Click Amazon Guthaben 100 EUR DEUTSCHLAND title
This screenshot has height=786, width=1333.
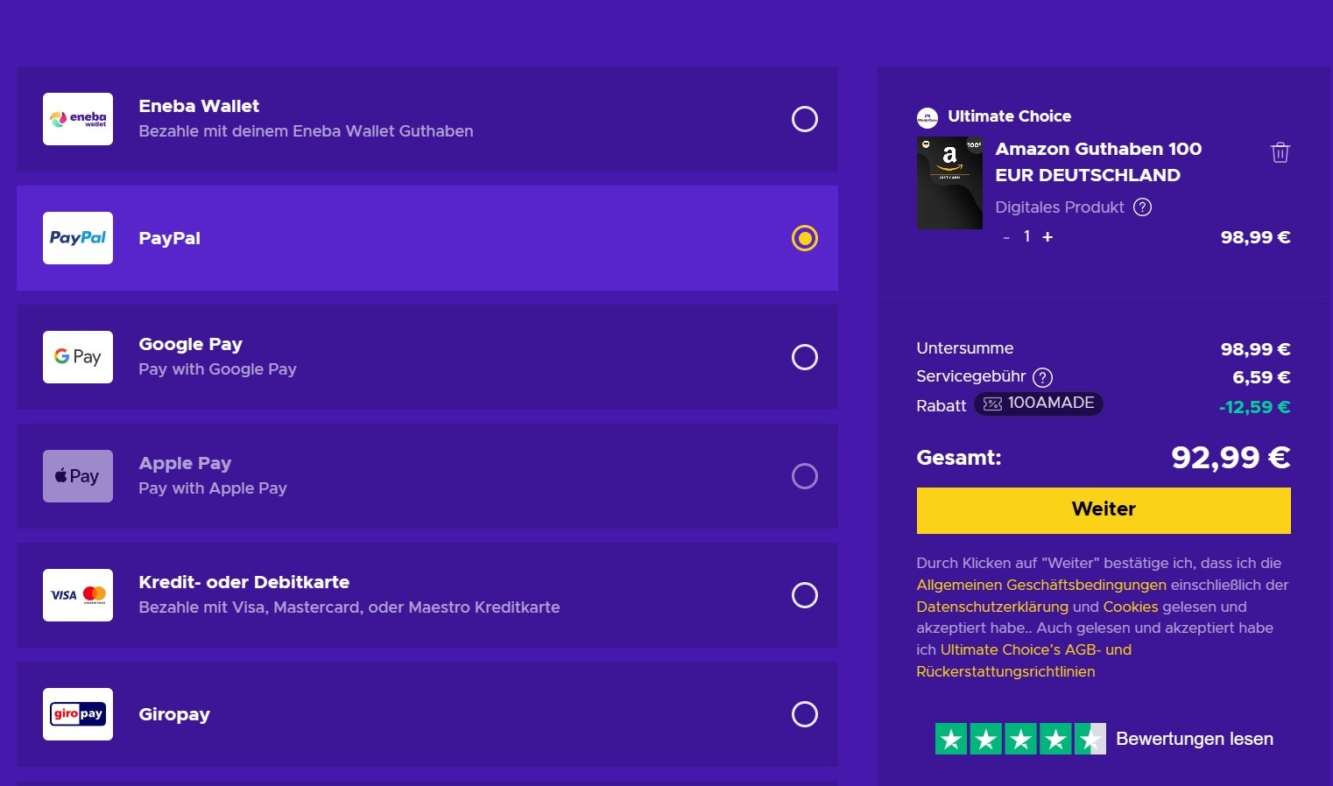[1098, 162]
